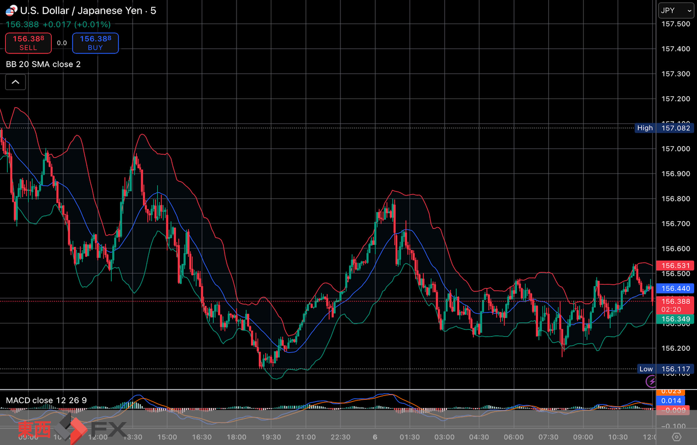Click the red 156.531 upper band price tag
The image size is (697, 445).
point(675,266)
